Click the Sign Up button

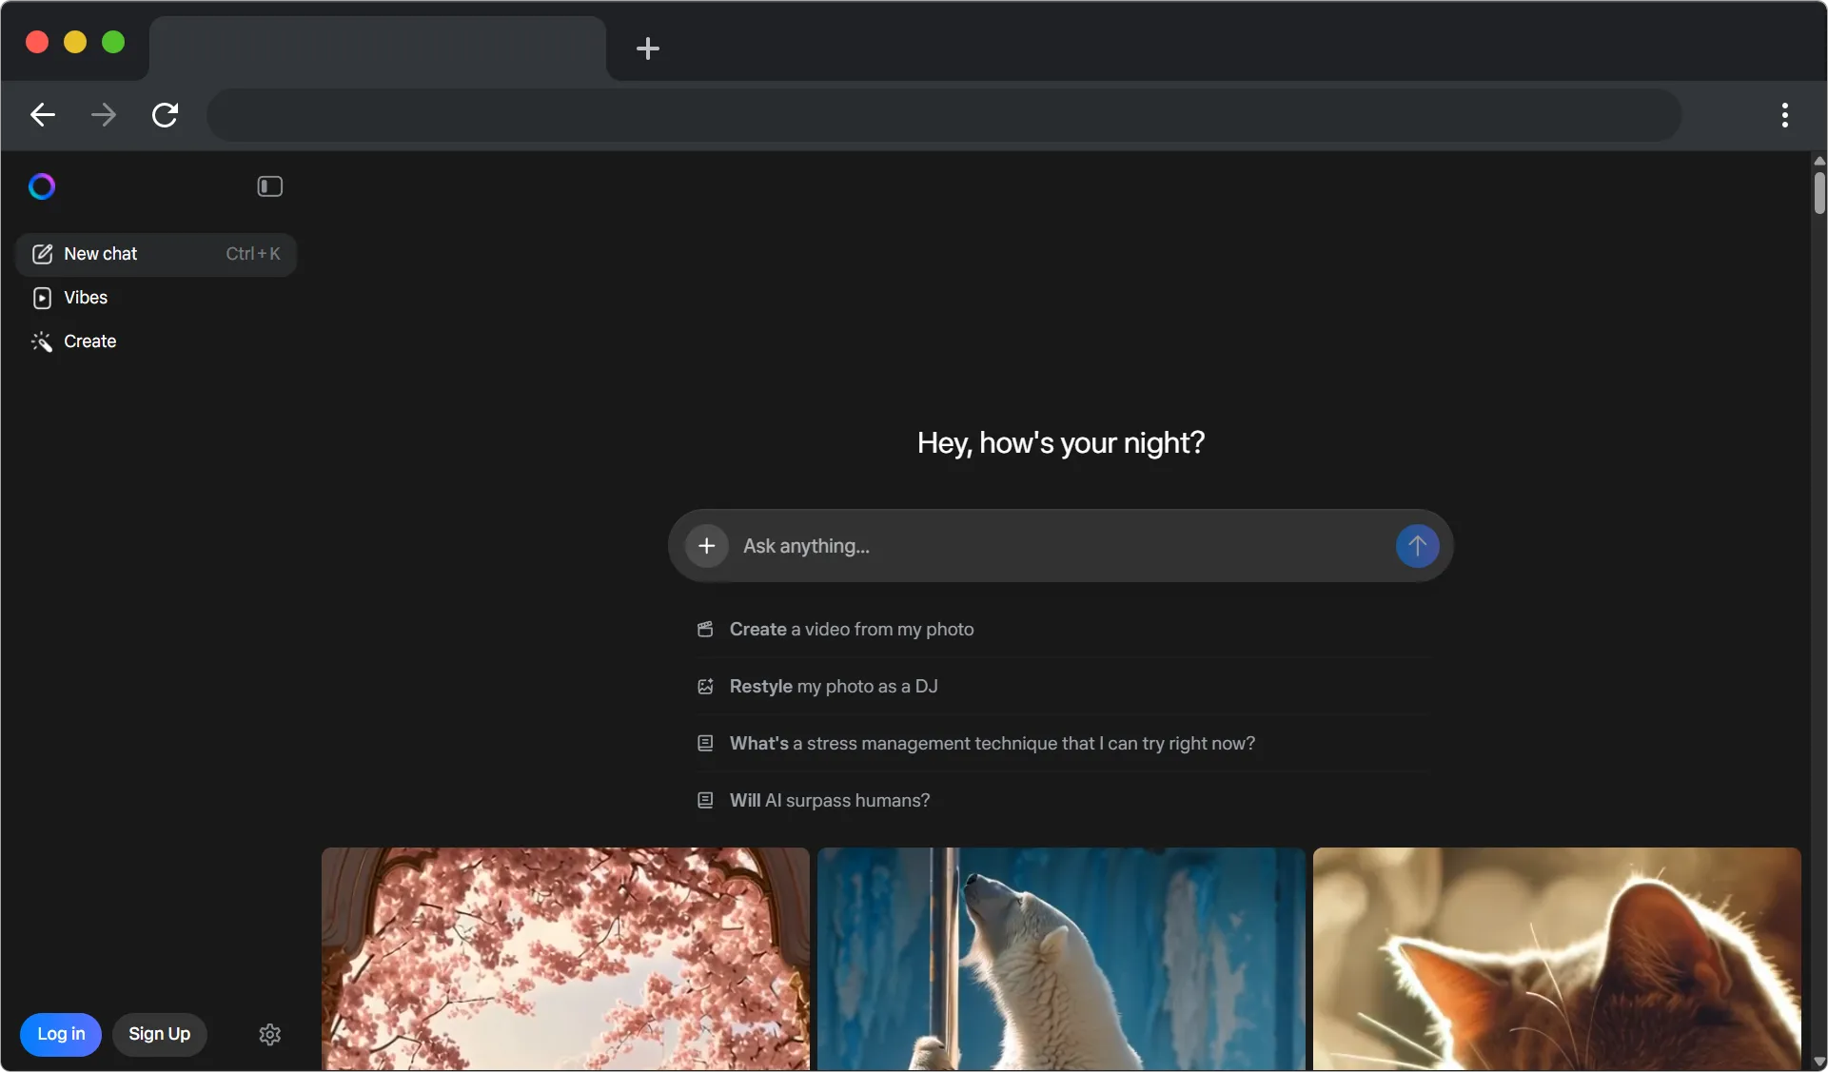coord(159,1034)
